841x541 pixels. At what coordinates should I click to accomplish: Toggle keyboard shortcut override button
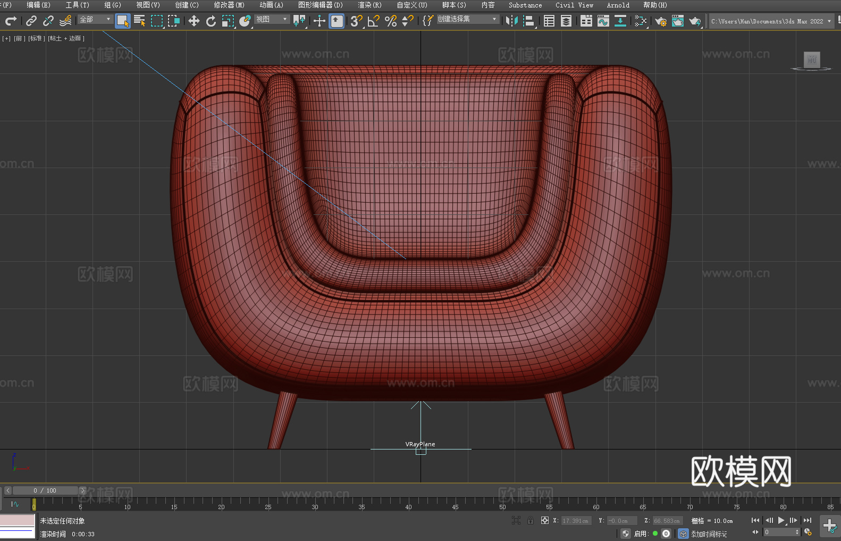[337, 21]
